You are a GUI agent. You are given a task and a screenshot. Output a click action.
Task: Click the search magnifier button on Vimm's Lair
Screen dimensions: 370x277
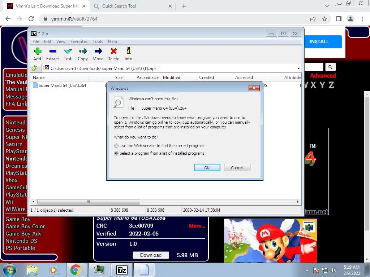330,67
